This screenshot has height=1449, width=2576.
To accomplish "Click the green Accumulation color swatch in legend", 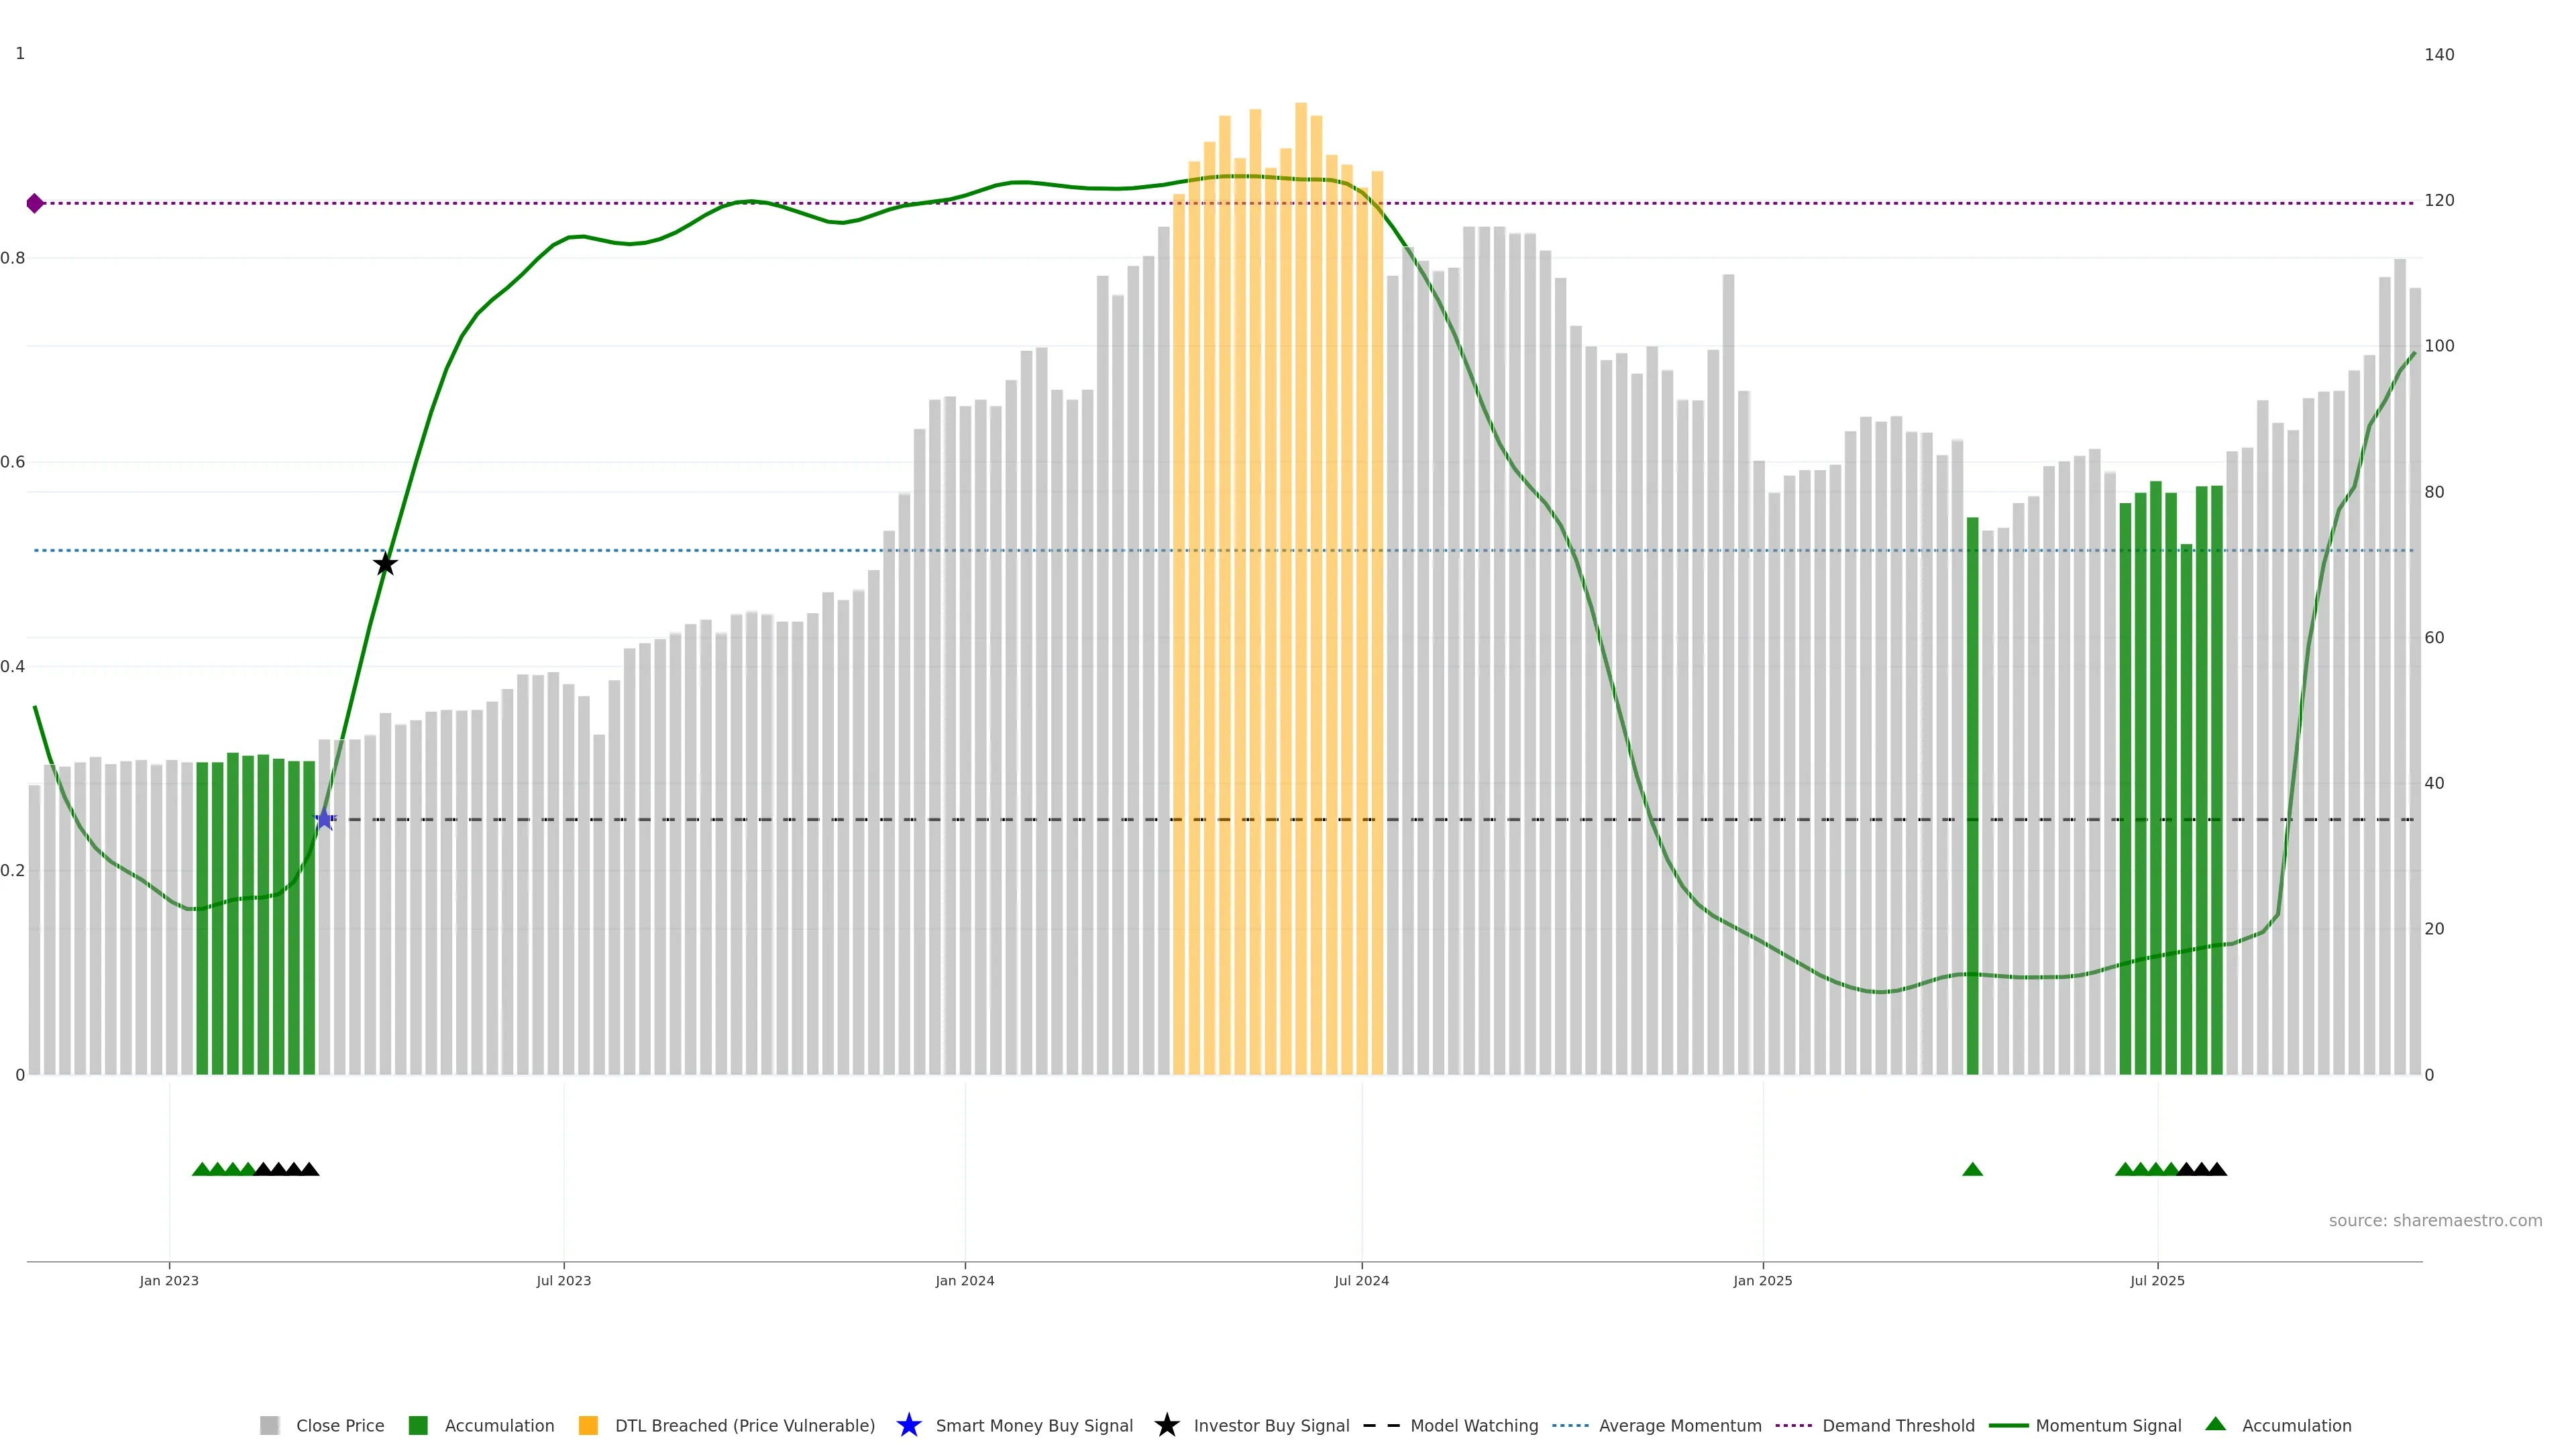I will pos(418,1425).
